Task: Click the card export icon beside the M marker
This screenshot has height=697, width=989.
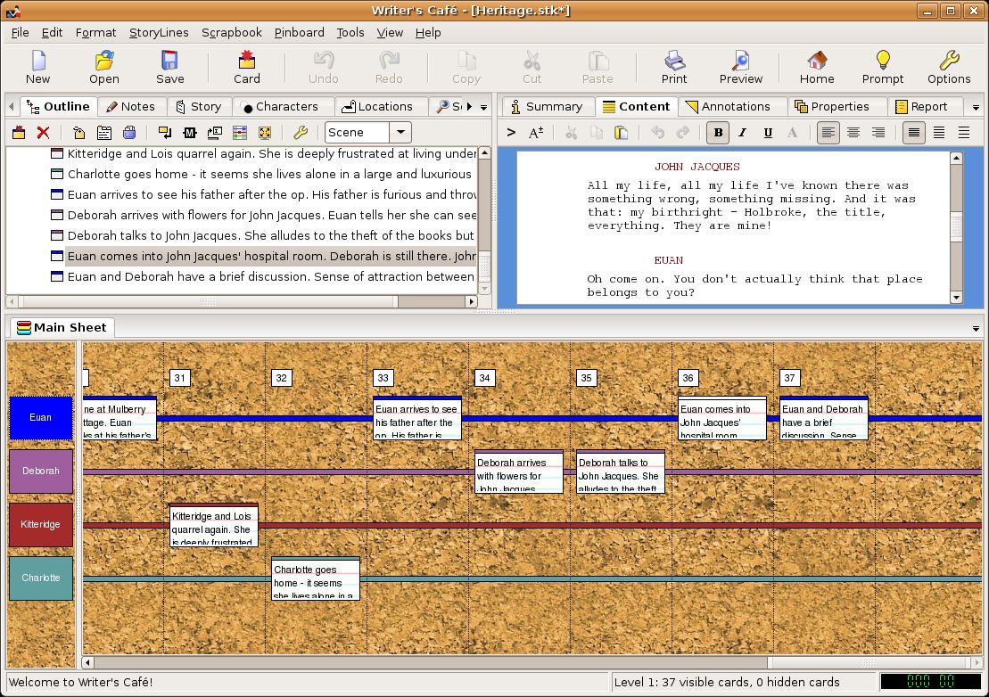Action: click(214, 132)
